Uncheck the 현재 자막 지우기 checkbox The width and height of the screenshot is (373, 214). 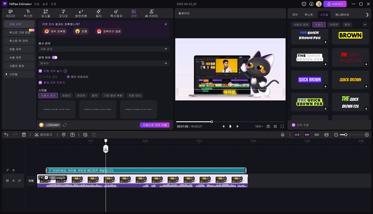click(40, 82)
